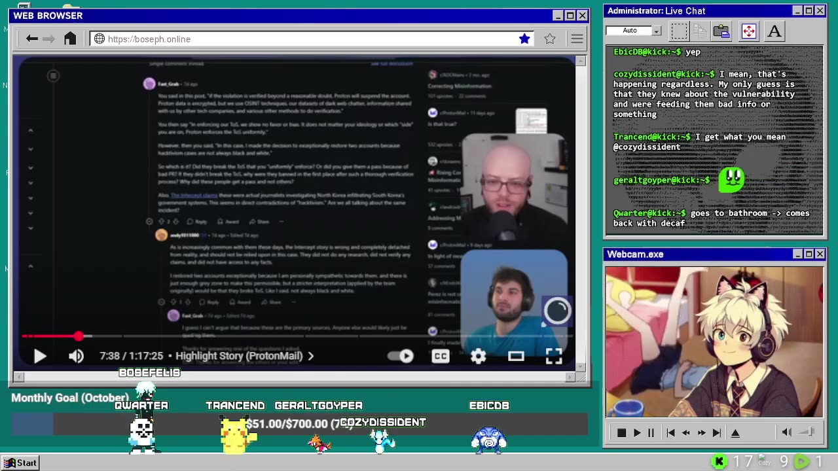
Task: Mute the YouTube video volume
Action: [x=76, y=356]
